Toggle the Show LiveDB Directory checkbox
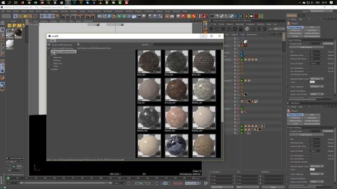The width and height of the screenshot is (337, 189). (x=78, y=45)
